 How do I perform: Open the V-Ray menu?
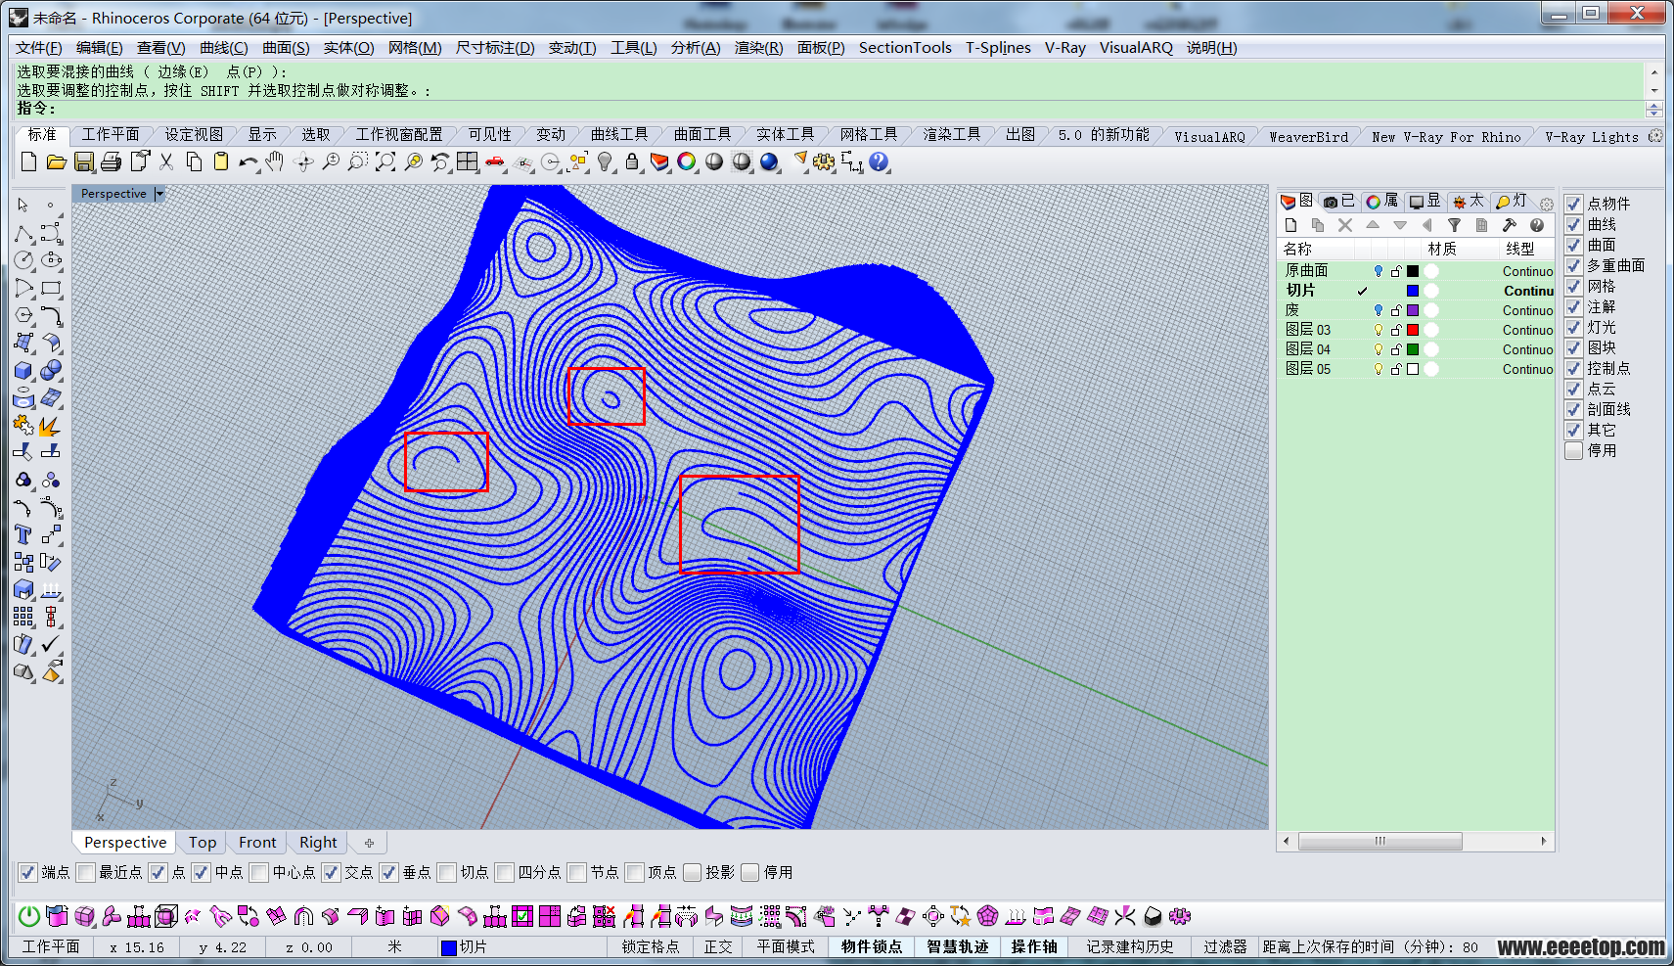(1064, 47)
